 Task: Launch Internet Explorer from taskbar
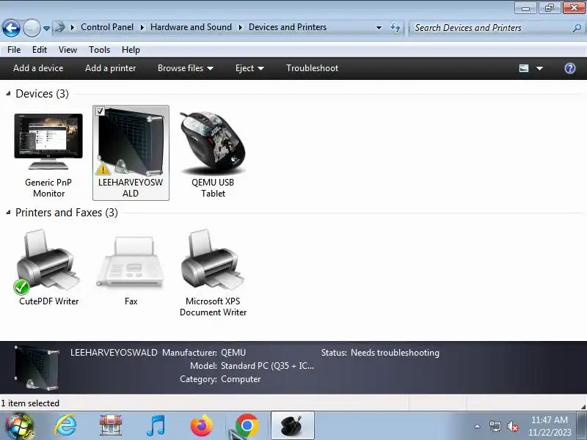click(x=65, y=425)
